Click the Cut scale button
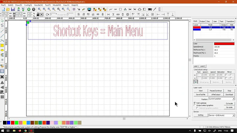 point(229,103)
